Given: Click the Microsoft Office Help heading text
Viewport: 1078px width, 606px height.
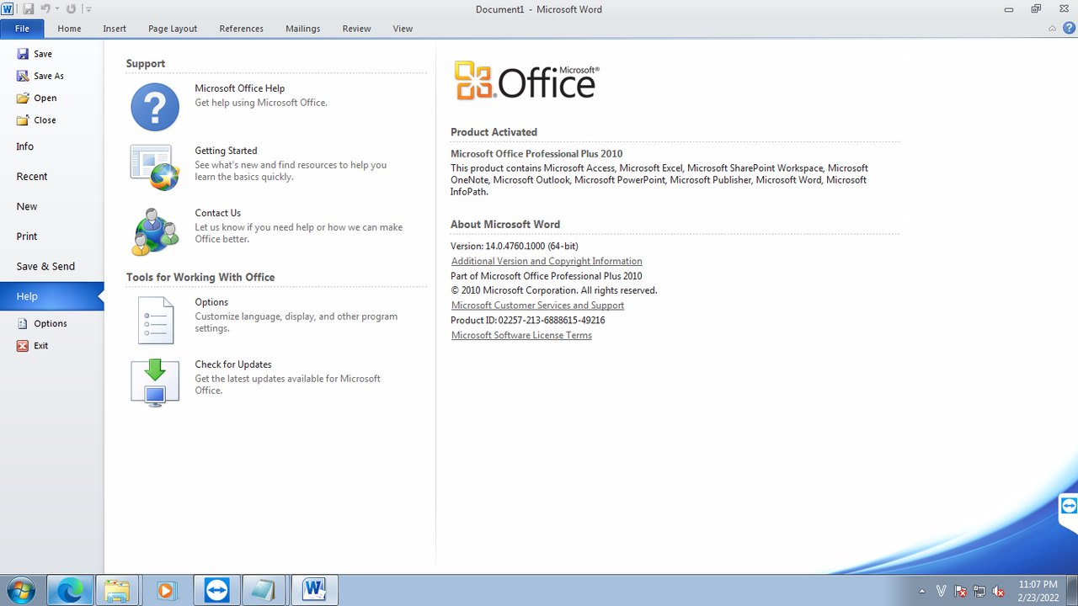Looking at the screenshot, I should pyautogui.click(x=240, y=88).
